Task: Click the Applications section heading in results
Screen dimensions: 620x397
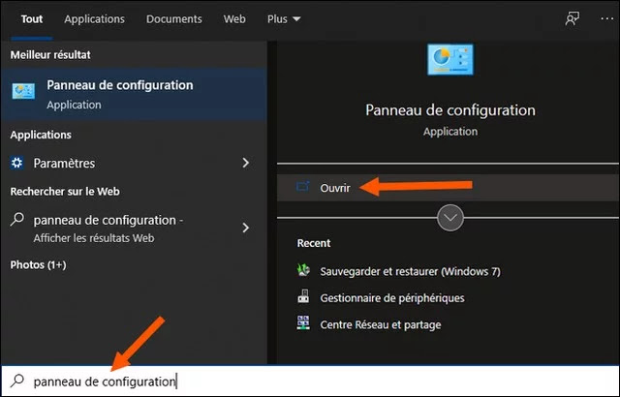Action: (41, 135)
